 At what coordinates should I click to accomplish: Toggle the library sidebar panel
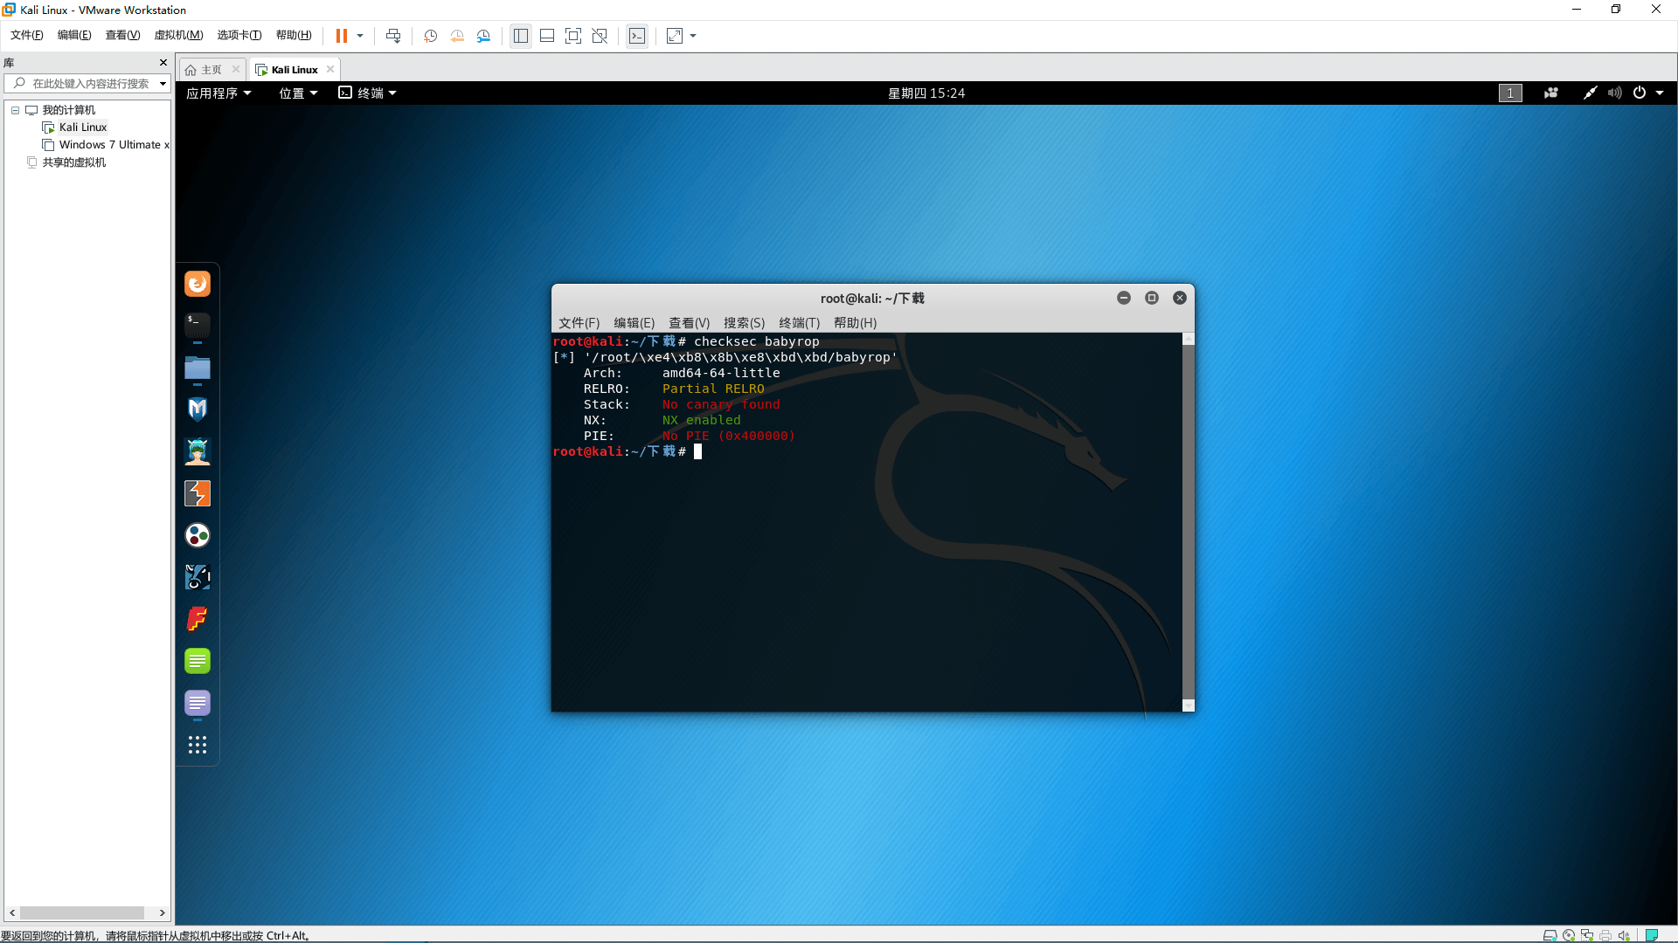click(x=521, y=36)
